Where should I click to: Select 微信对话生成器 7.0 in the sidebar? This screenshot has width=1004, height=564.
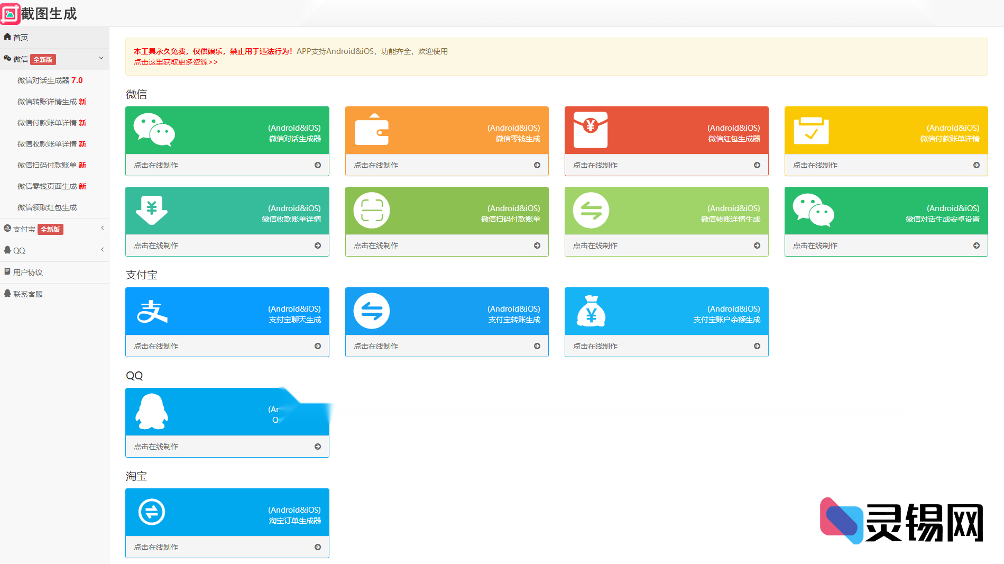(x=50, y=80)
